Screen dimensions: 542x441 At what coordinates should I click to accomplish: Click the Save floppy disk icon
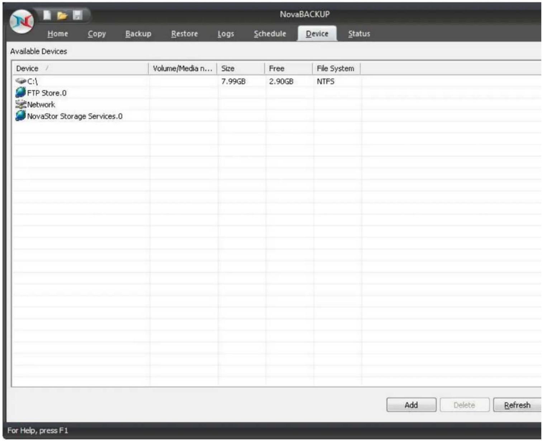(x=78, y=15)
